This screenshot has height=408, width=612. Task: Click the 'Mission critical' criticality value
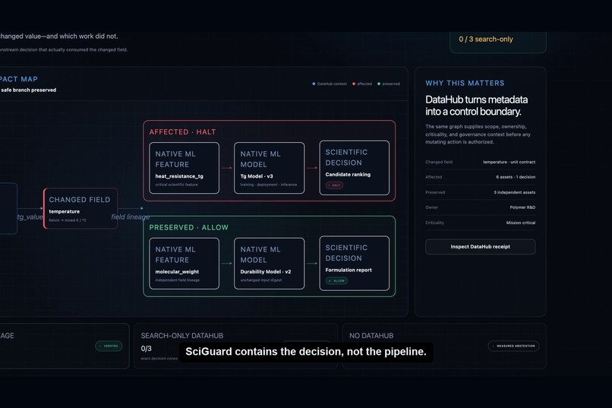[521, 223]
